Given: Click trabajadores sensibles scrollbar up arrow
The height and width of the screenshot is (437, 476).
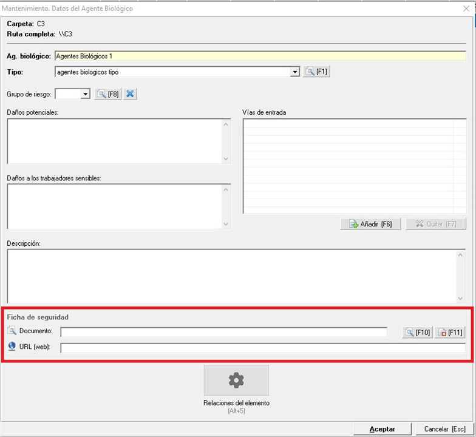Looking at the screenshot, I should coord(226,189).
